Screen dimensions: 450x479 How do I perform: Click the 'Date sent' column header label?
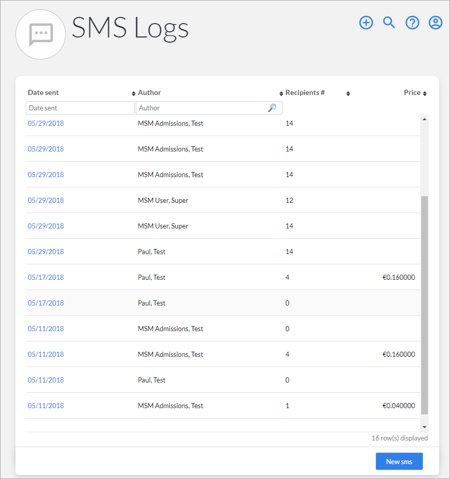(43, 92)
